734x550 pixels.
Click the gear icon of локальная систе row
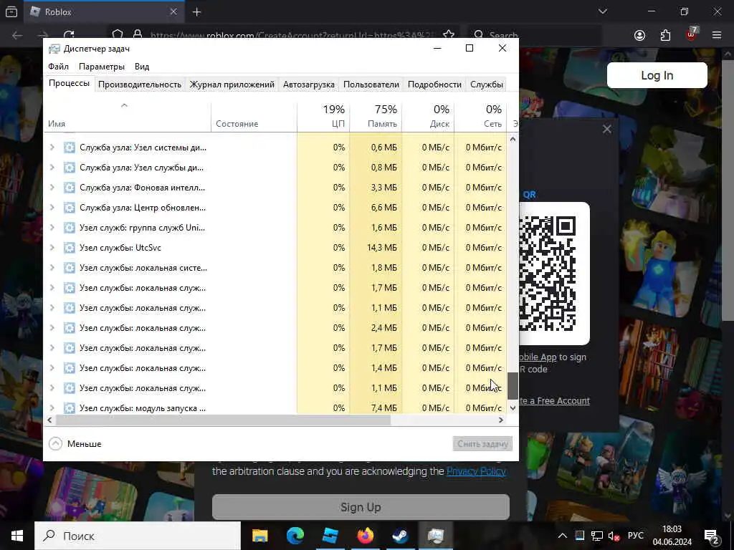[x=70, y=268]
